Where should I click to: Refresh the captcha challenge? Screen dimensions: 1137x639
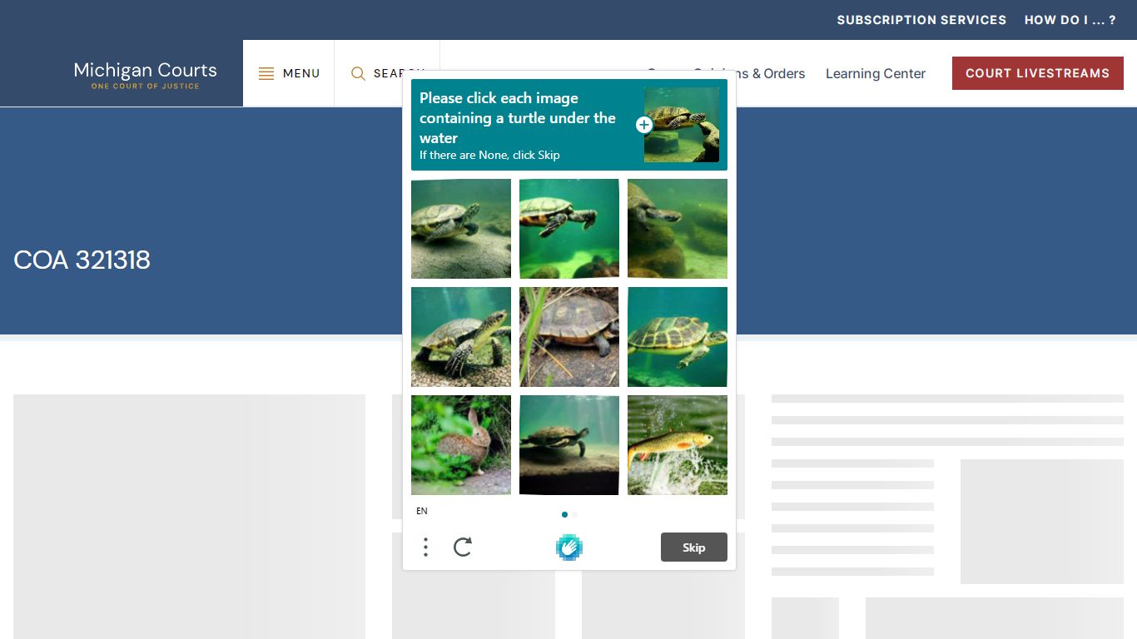point(463,547)
